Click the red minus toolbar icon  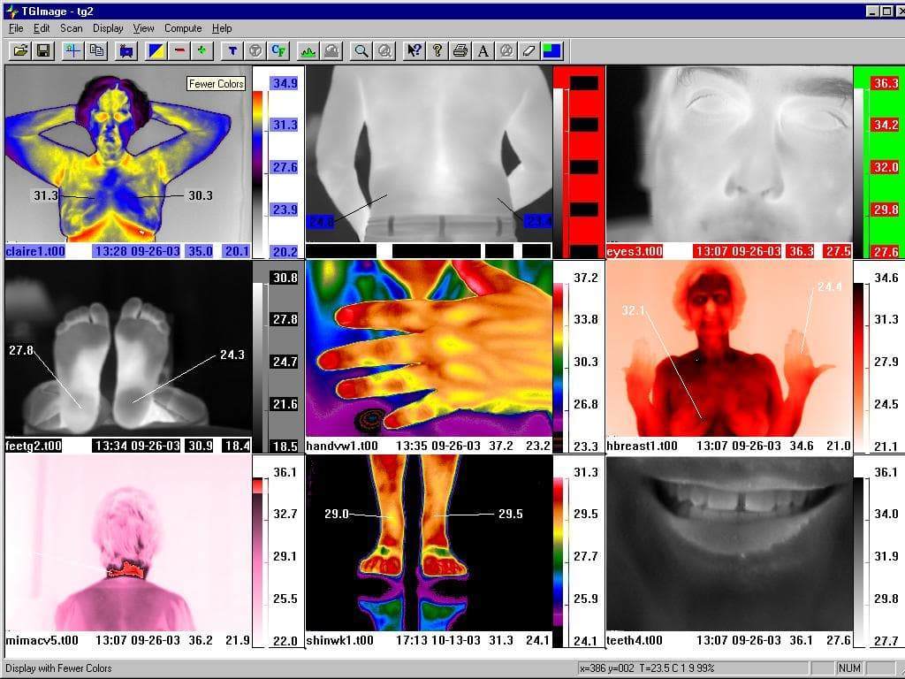coord(179,50)
